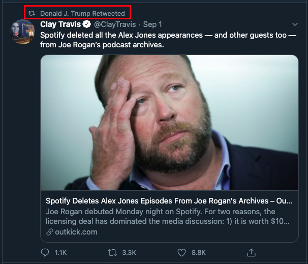Open the "Donald J. Trump Retweeted" link
Image resolution: width=308 pixels, height=264 pixels.
pyautogui.click(x=82, y=13)
